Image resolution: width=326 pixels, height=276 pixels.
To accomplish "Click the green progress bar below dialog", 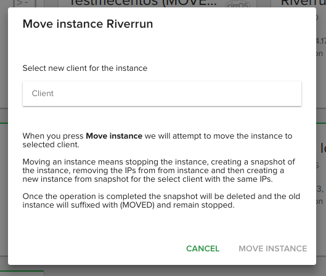I will pyautogui.click(x=22, y=271).
